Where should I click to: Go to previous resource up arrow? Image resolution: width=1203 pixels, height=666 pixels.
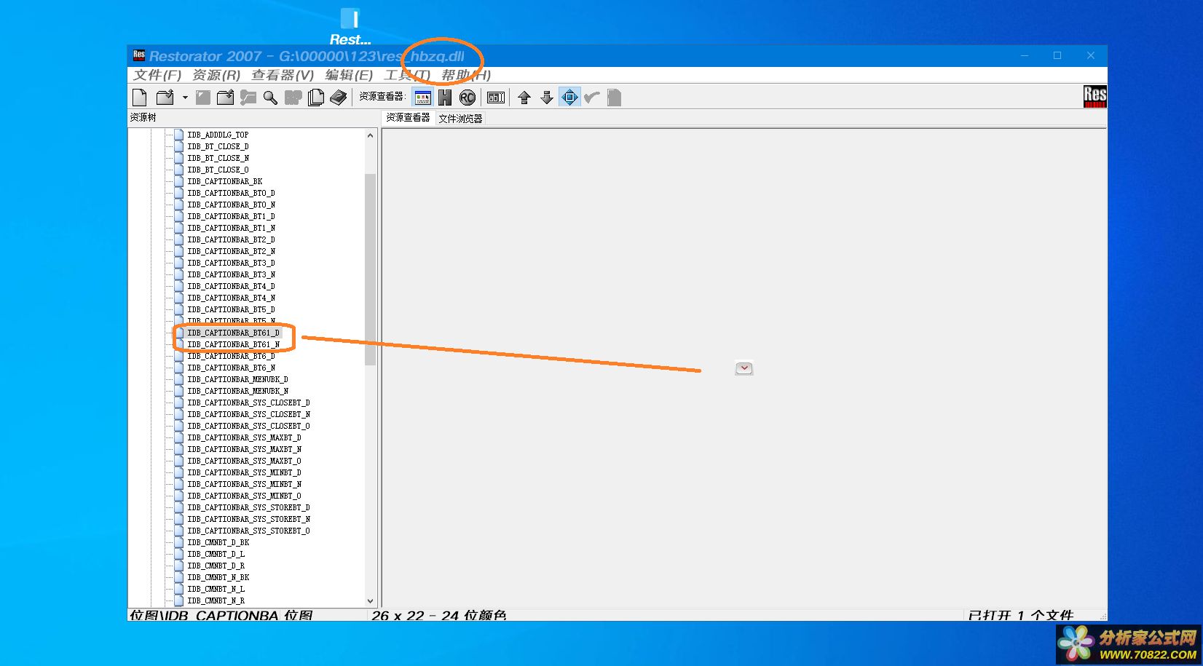click(x=524, y=98)
